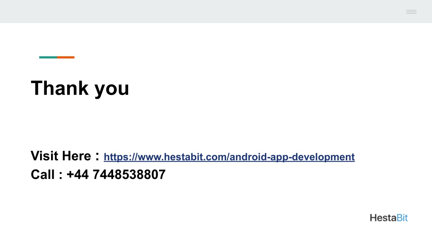Click the "Thank you" heading
432x243 pixels.
[80, 89]
